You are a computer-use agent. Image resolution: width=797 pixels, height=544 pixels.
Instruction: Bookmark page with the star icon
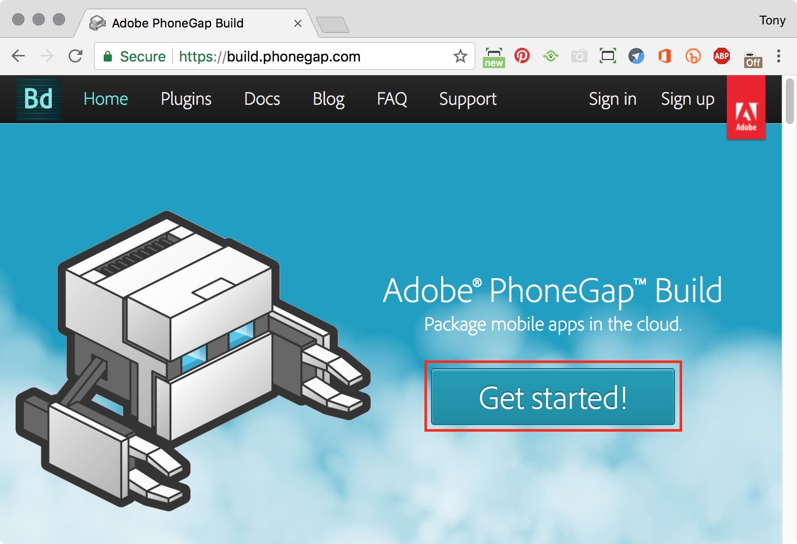coord(460,56)
